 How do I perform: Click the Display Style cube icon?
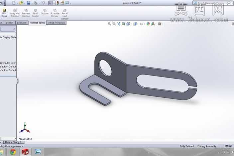[135, 24]
